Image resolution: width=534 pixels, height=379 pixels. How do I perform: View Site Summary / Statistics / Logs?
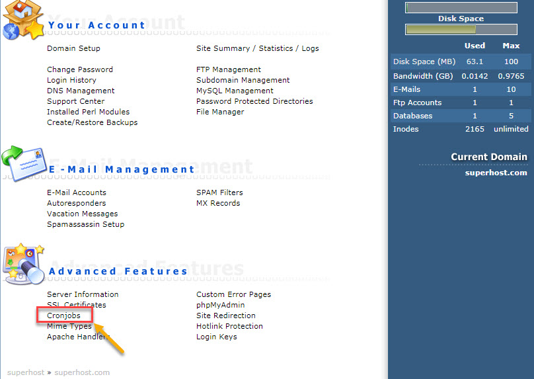(x=257, y=48)
